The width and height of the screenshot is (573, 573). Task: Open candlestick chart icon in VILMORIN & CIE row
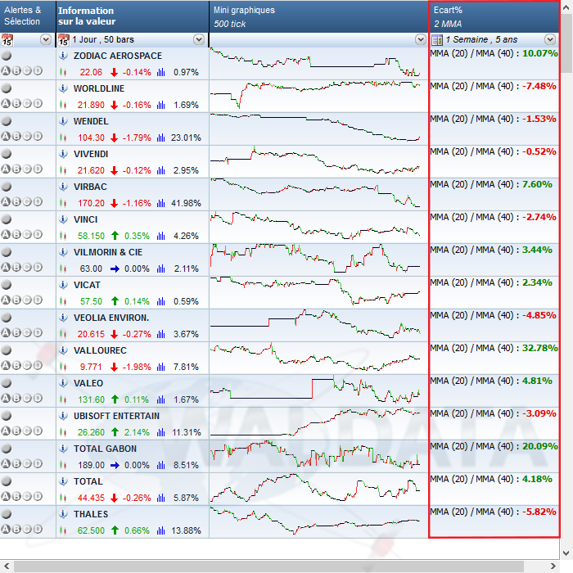pyautogui.click(x=63, y=268)
